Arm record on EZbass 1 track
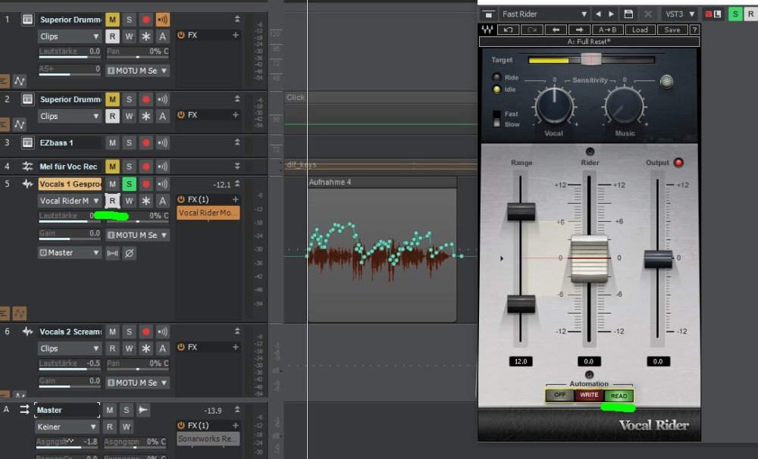758x459 pixels. click(146, 143)
